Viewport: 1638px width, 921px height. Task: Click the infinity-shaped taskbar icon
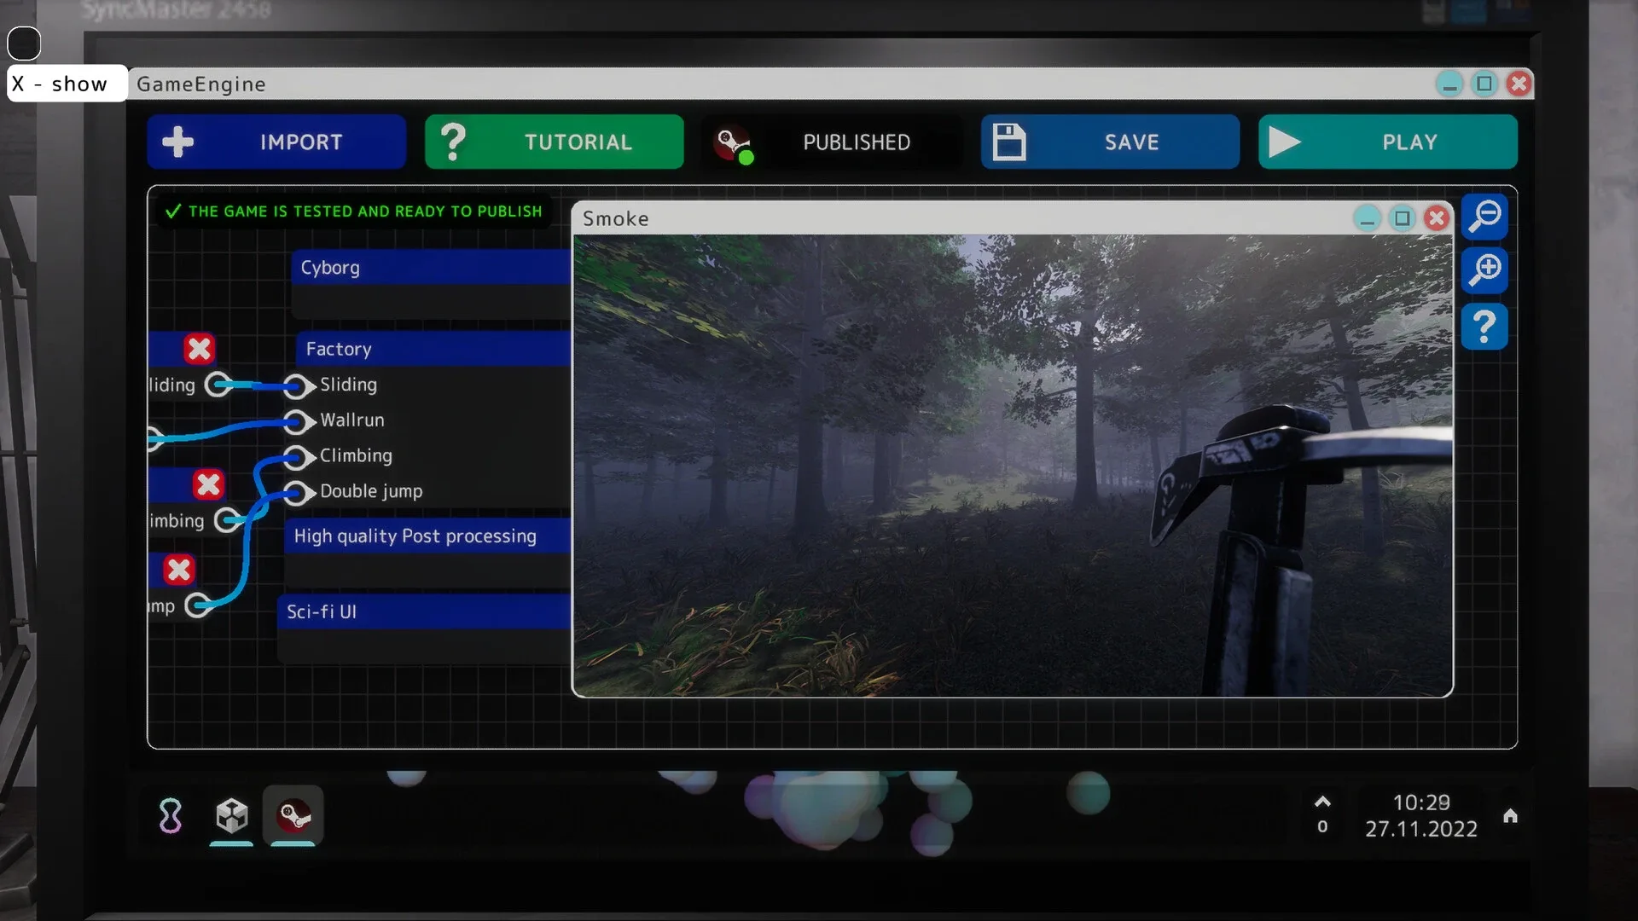[x=171, y=816]
